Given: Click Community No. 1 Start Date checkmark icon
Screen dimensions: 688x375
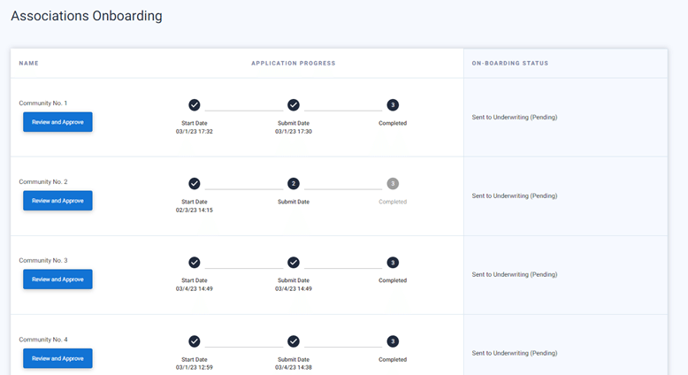Looking at the screenshot, I should coord(195,105).
